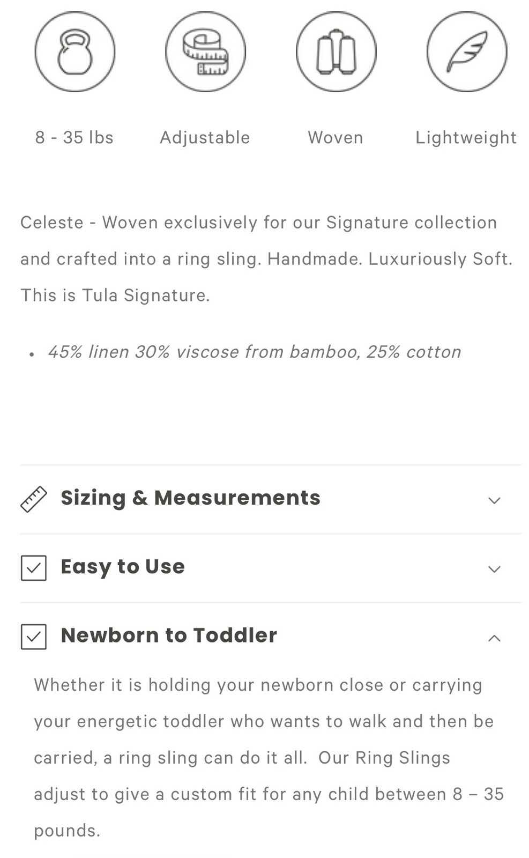Expand Sizing & Measurements chevron

pyautogui.click(x=494, y=500)
